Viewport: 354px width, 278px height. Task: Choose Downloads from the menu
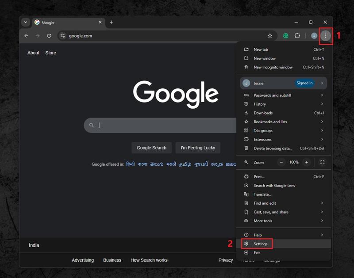click(x=263, y=113)
